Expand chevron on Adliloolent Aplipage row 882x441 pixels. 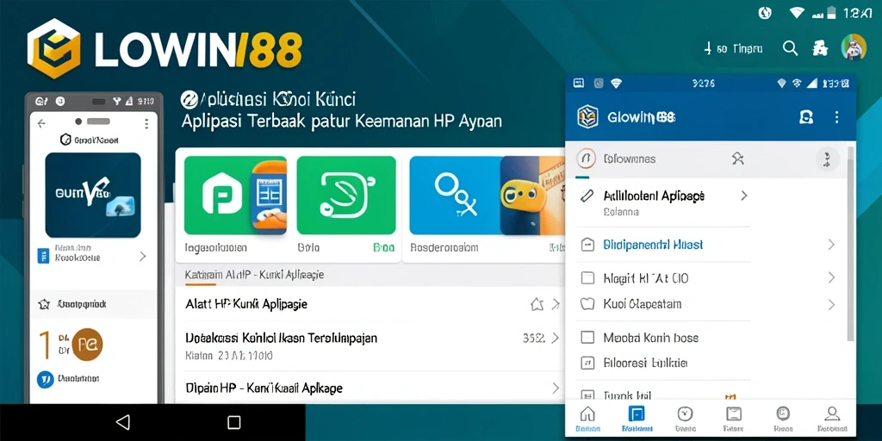743,196
